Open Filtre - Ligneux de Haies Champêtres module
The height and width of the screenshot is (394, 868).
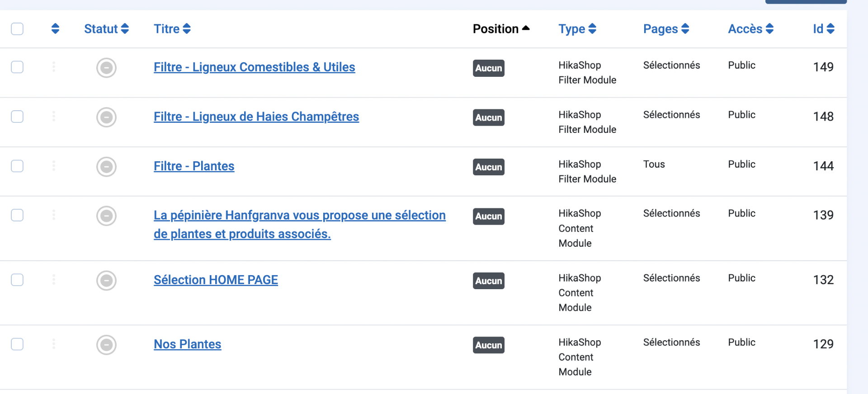coord(256,117)
